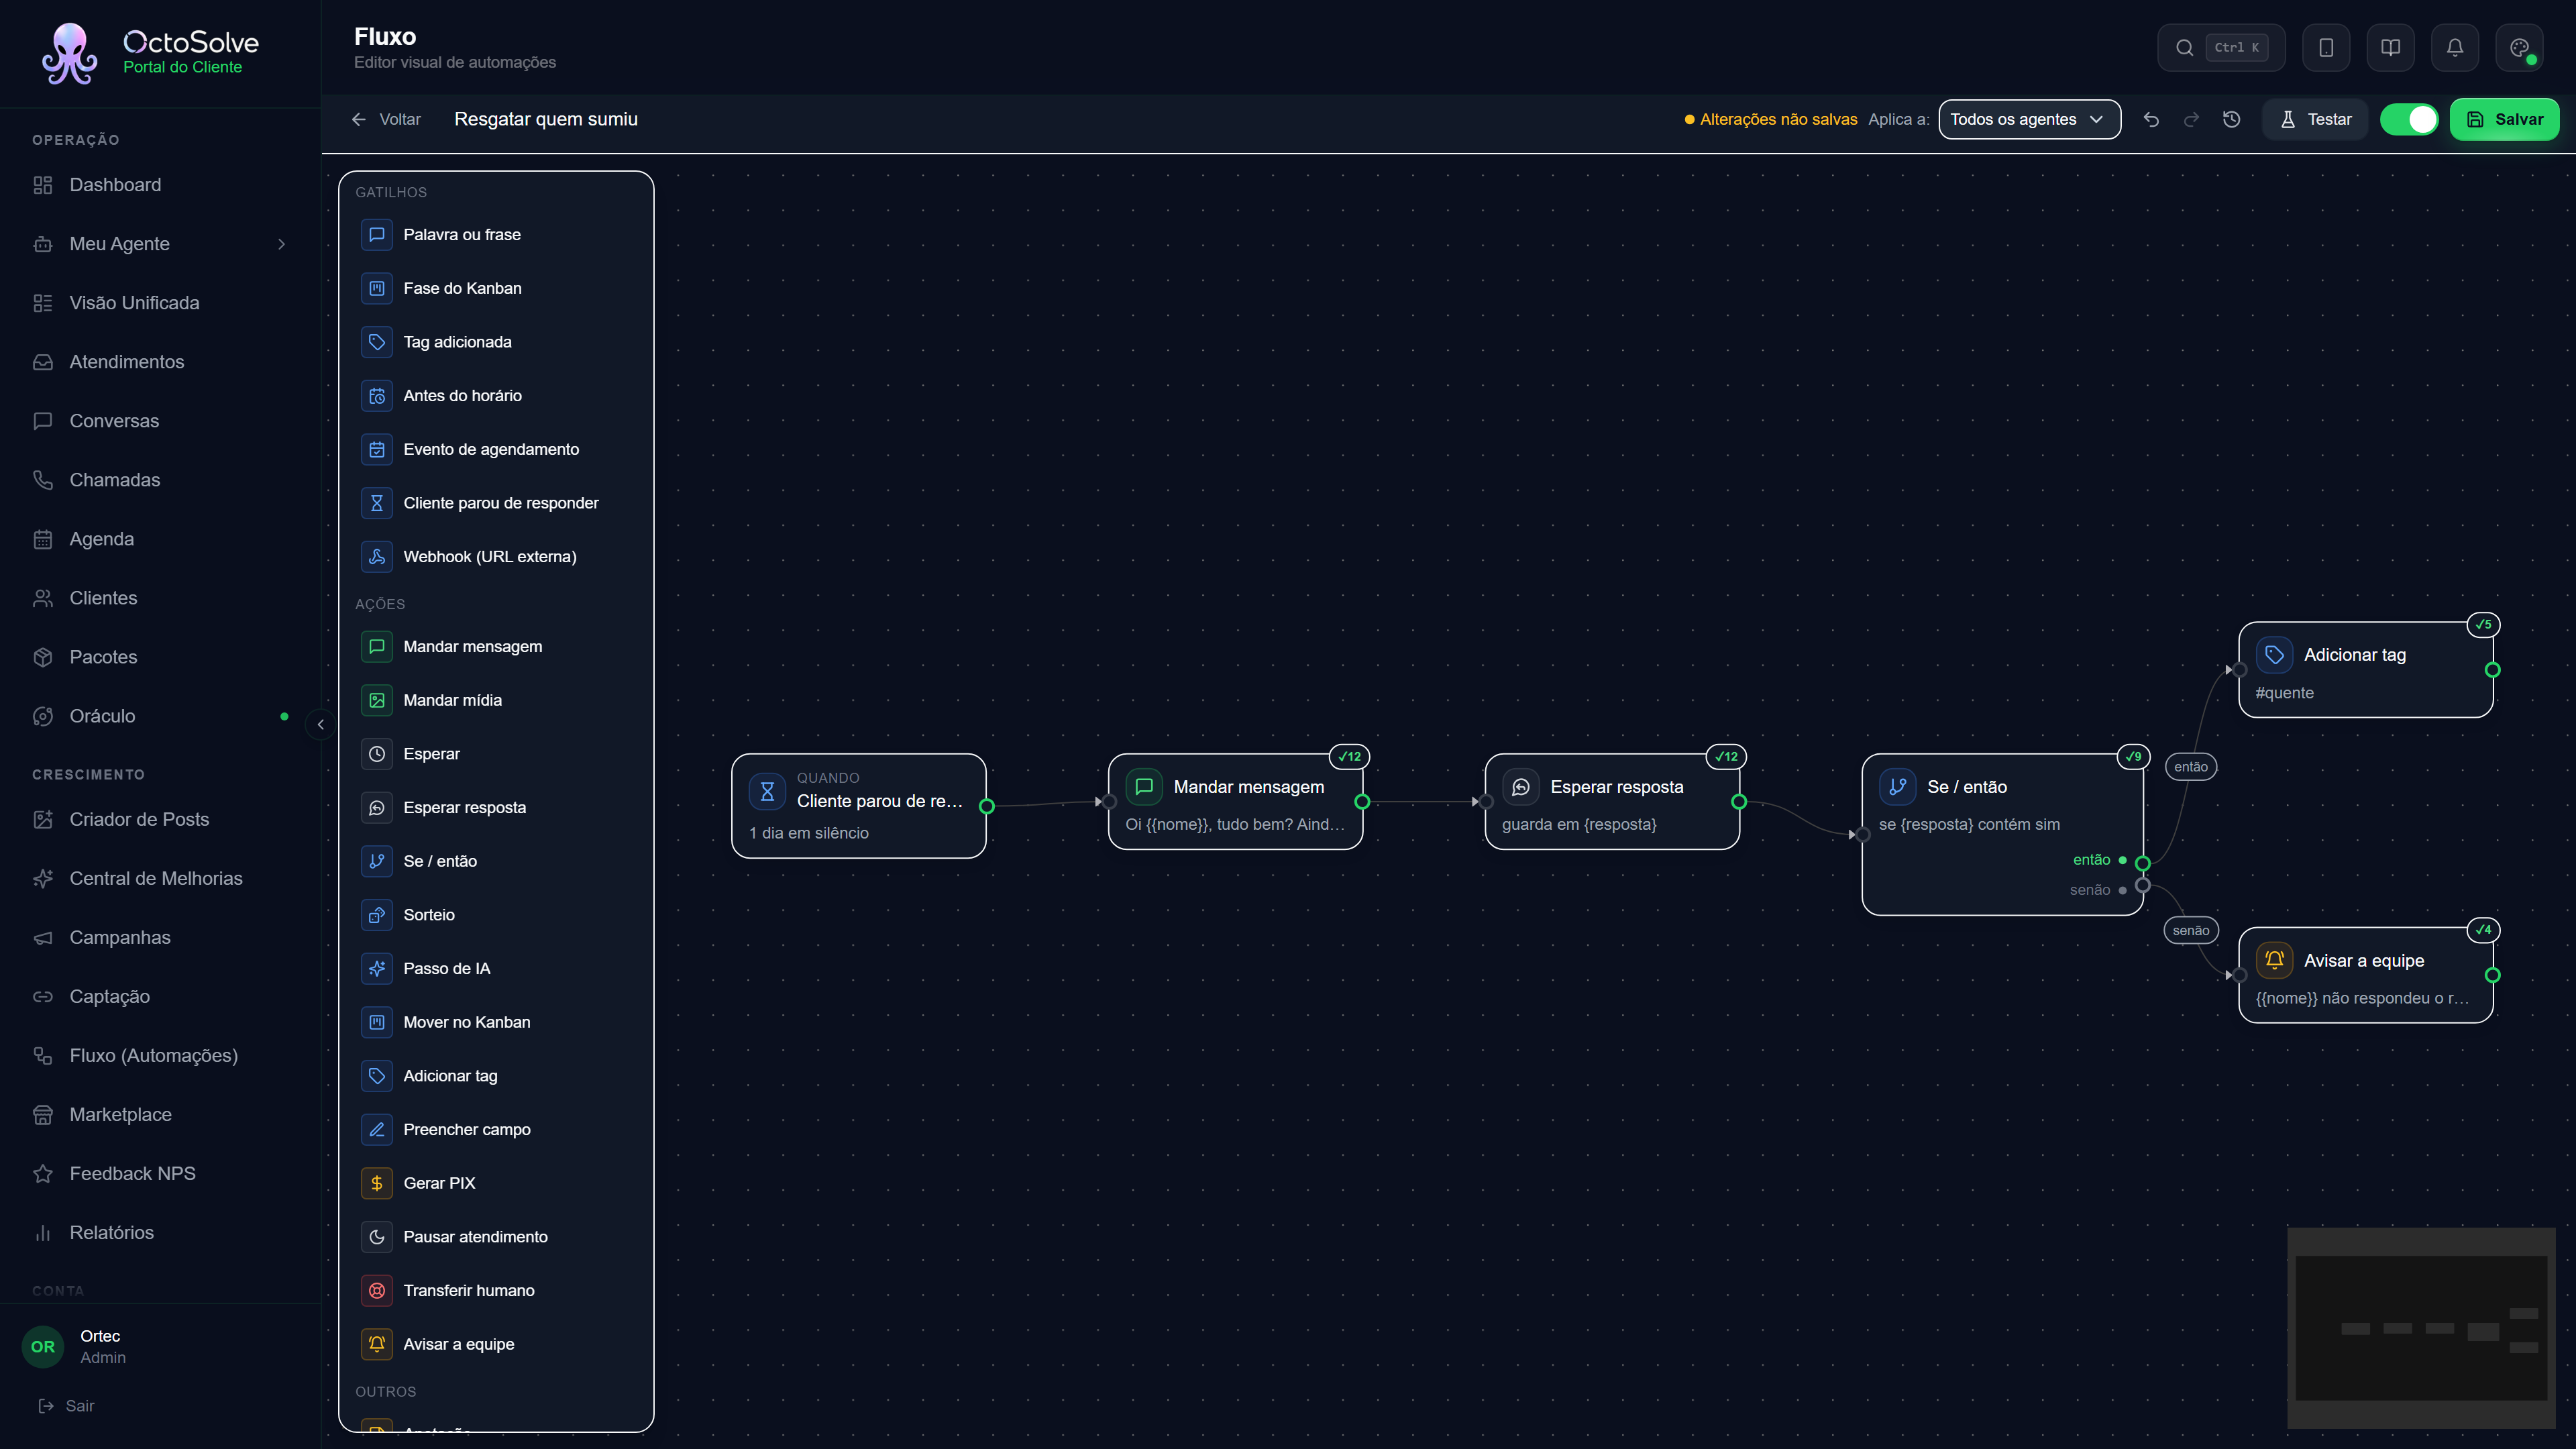Click the Testar button
The width and height of the screenshot is (2576, 1449).
[2315, 119]
